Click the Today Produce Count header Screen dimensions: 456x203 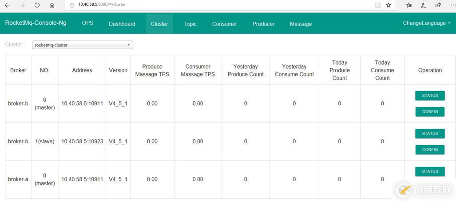click(x=339, y=70)
